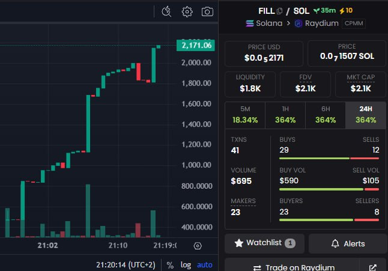This screenshot has width=388, height=271.
Task: Click the Buyers versus Sellers ratio bar
Action: tap(329, 220)
